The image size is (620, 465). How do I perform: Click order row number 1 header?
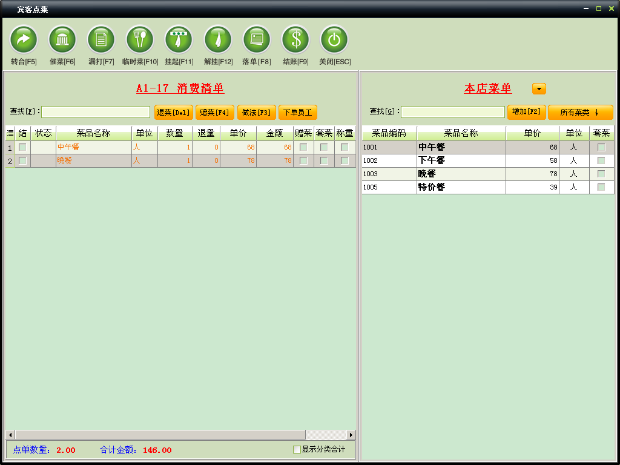[x=10, y=148]
